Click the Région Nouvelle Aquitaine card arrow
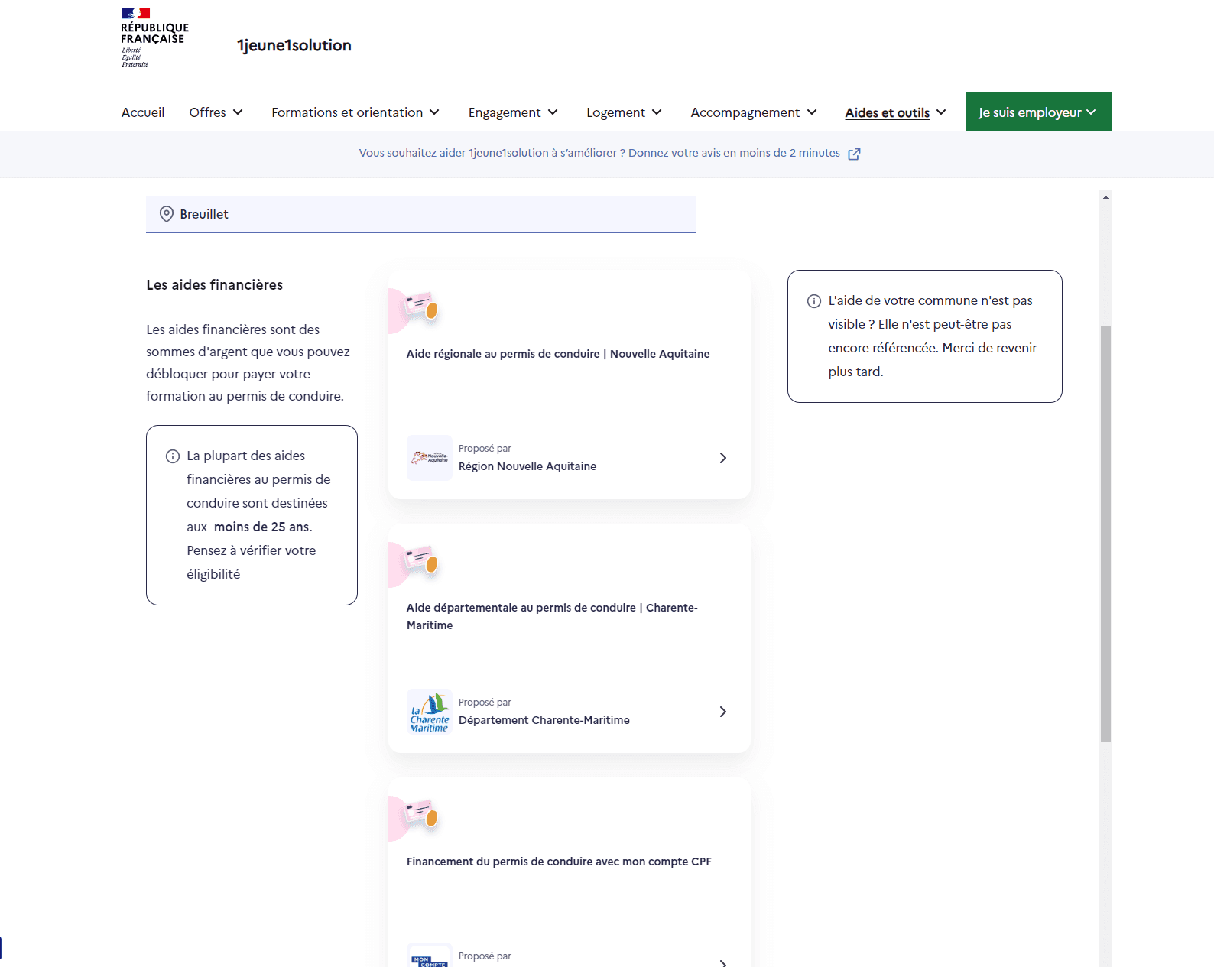 [x=722, y=458]
